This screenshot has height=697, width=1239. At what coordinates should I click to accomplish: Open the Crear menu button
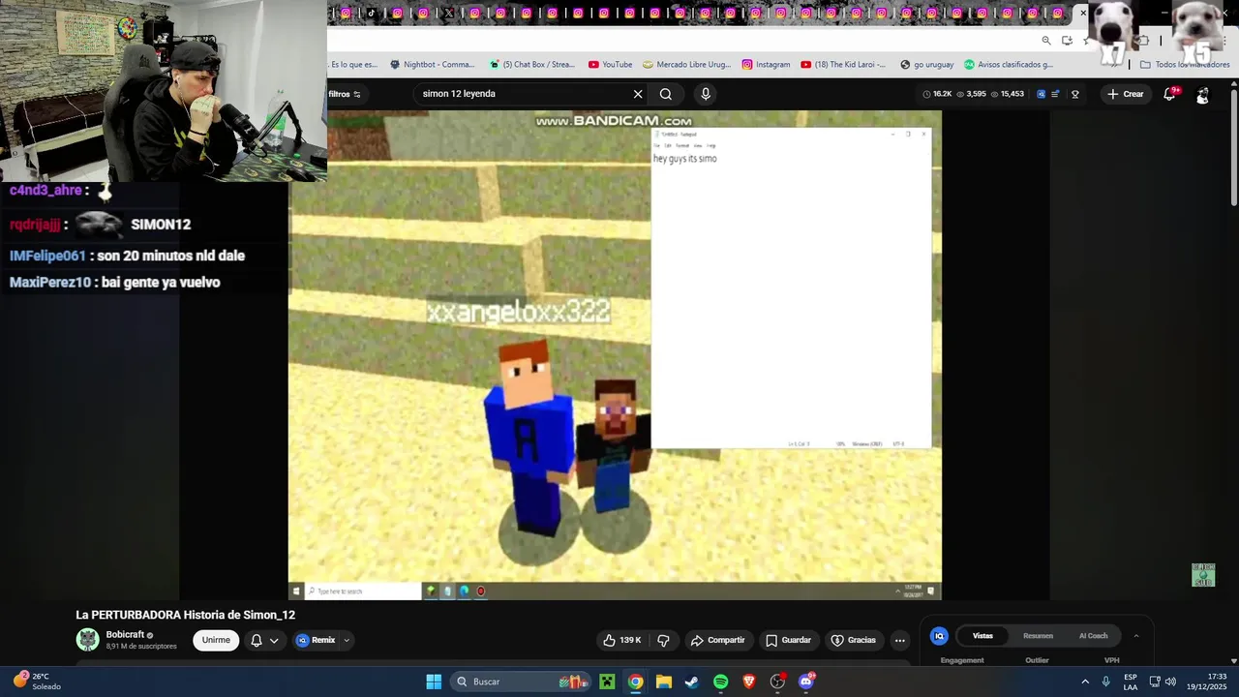click(x=1126, y=94)
